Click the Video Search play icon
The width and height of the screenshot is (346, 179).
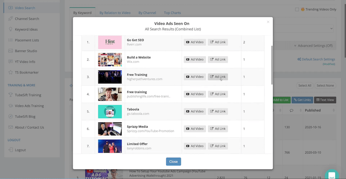[11, 8]
